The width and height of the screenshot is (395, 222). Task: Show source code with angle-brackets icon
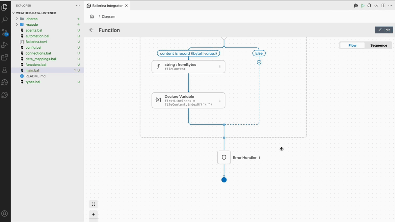coord(377,6)
